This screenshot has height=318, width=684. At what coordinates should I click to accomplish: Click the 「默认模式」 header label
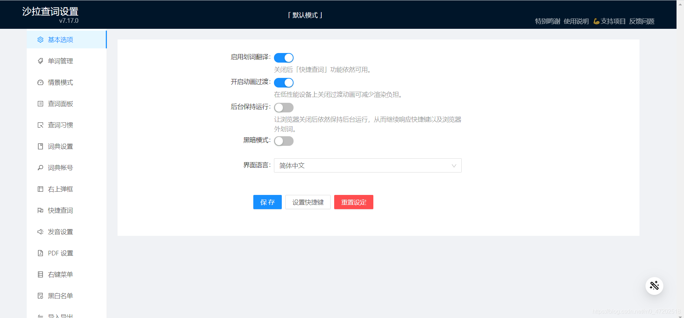[x=305, y=15]
